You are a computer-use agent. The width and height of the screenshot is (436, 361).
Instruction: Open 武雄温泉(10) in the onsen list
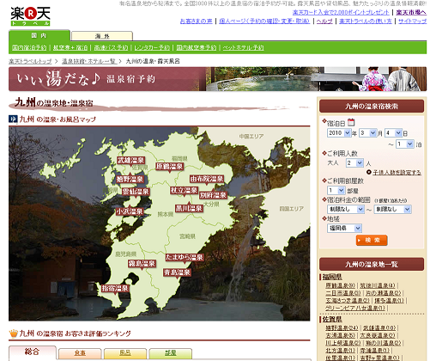379,327
